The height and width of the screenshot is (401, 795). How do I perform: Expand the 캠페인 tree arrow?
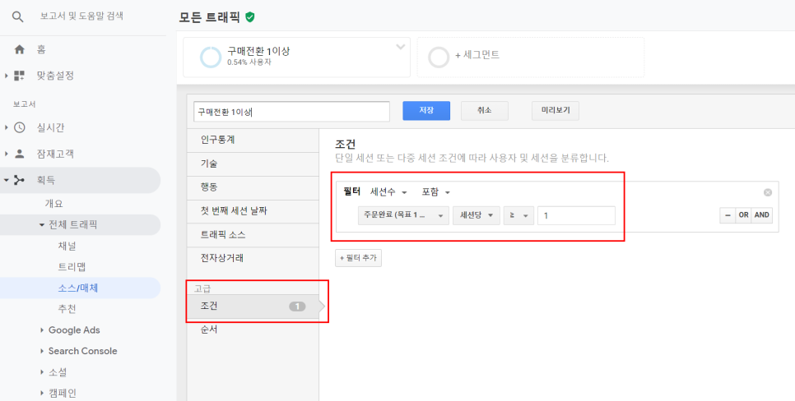[x=42, y=393]
